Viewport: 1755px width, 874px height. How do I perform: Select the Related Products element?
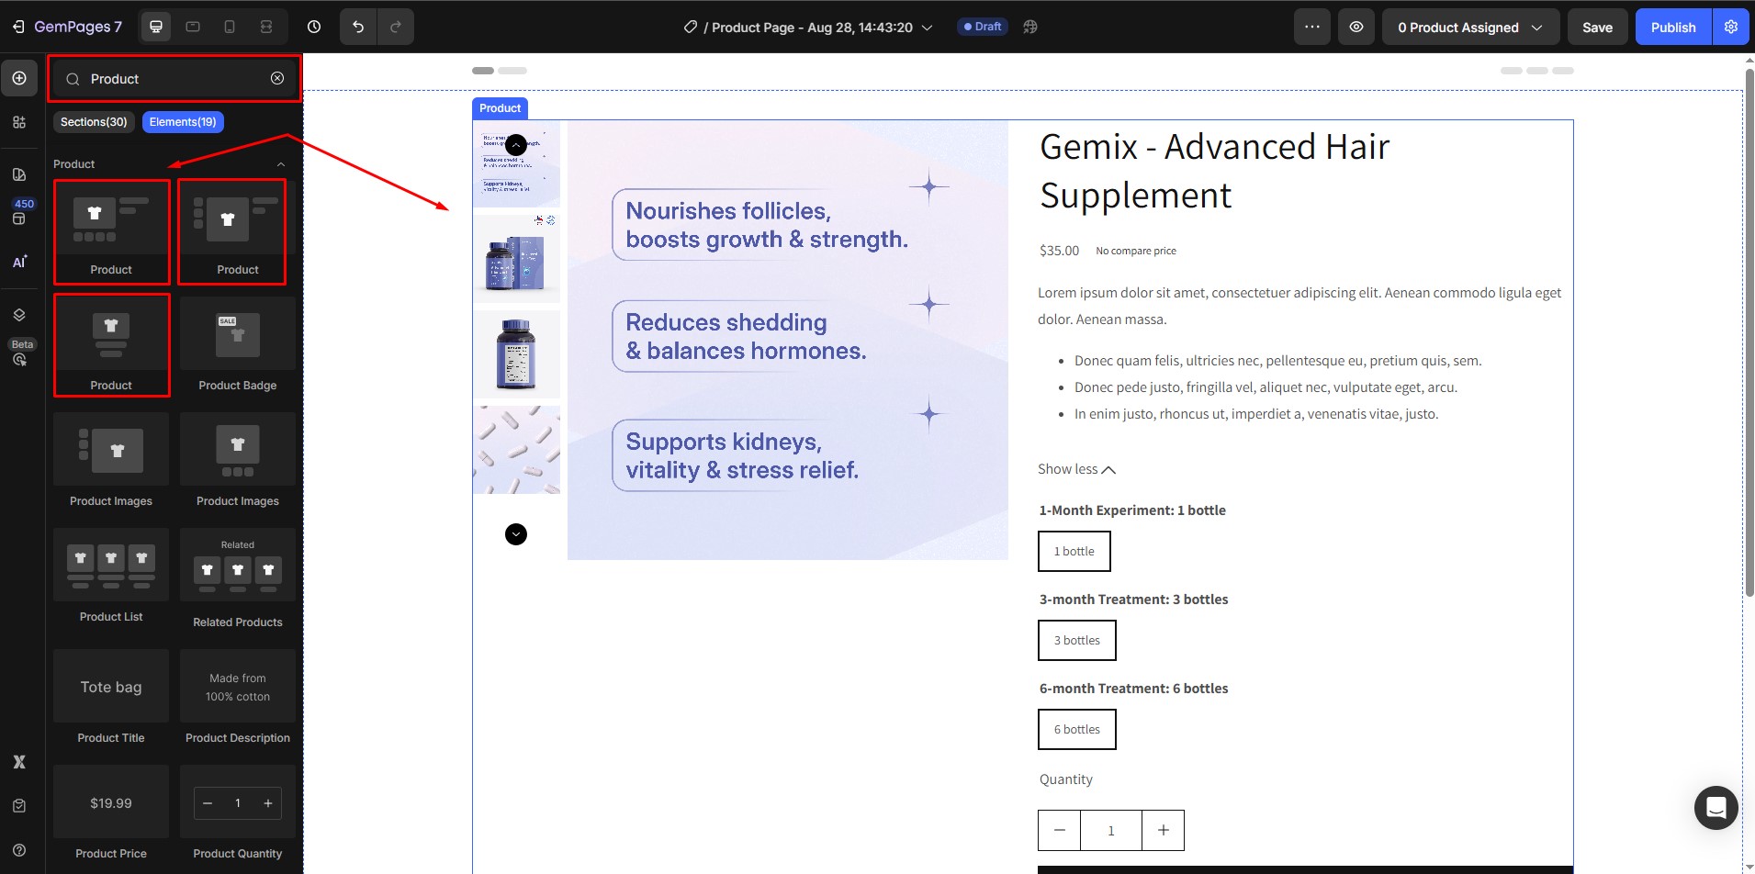pos(238,579)
